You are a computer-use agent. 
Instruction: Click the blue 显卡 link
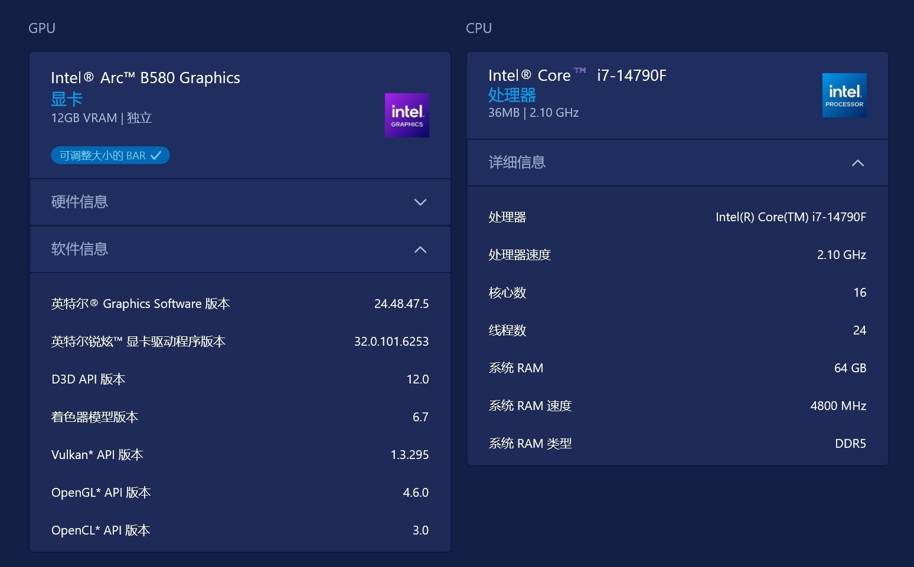pyautogui.click(x=67, y=99)
